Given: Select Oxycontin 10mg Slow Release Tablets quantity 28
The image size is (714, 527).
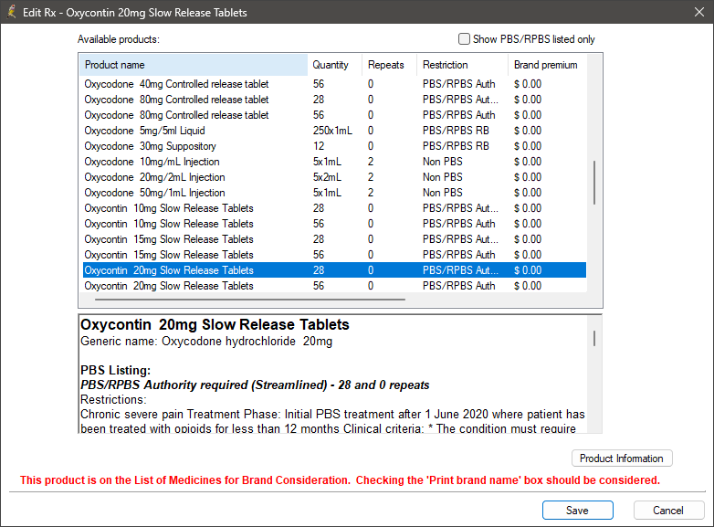Looking at the screenshot, I should coord(334,208).
